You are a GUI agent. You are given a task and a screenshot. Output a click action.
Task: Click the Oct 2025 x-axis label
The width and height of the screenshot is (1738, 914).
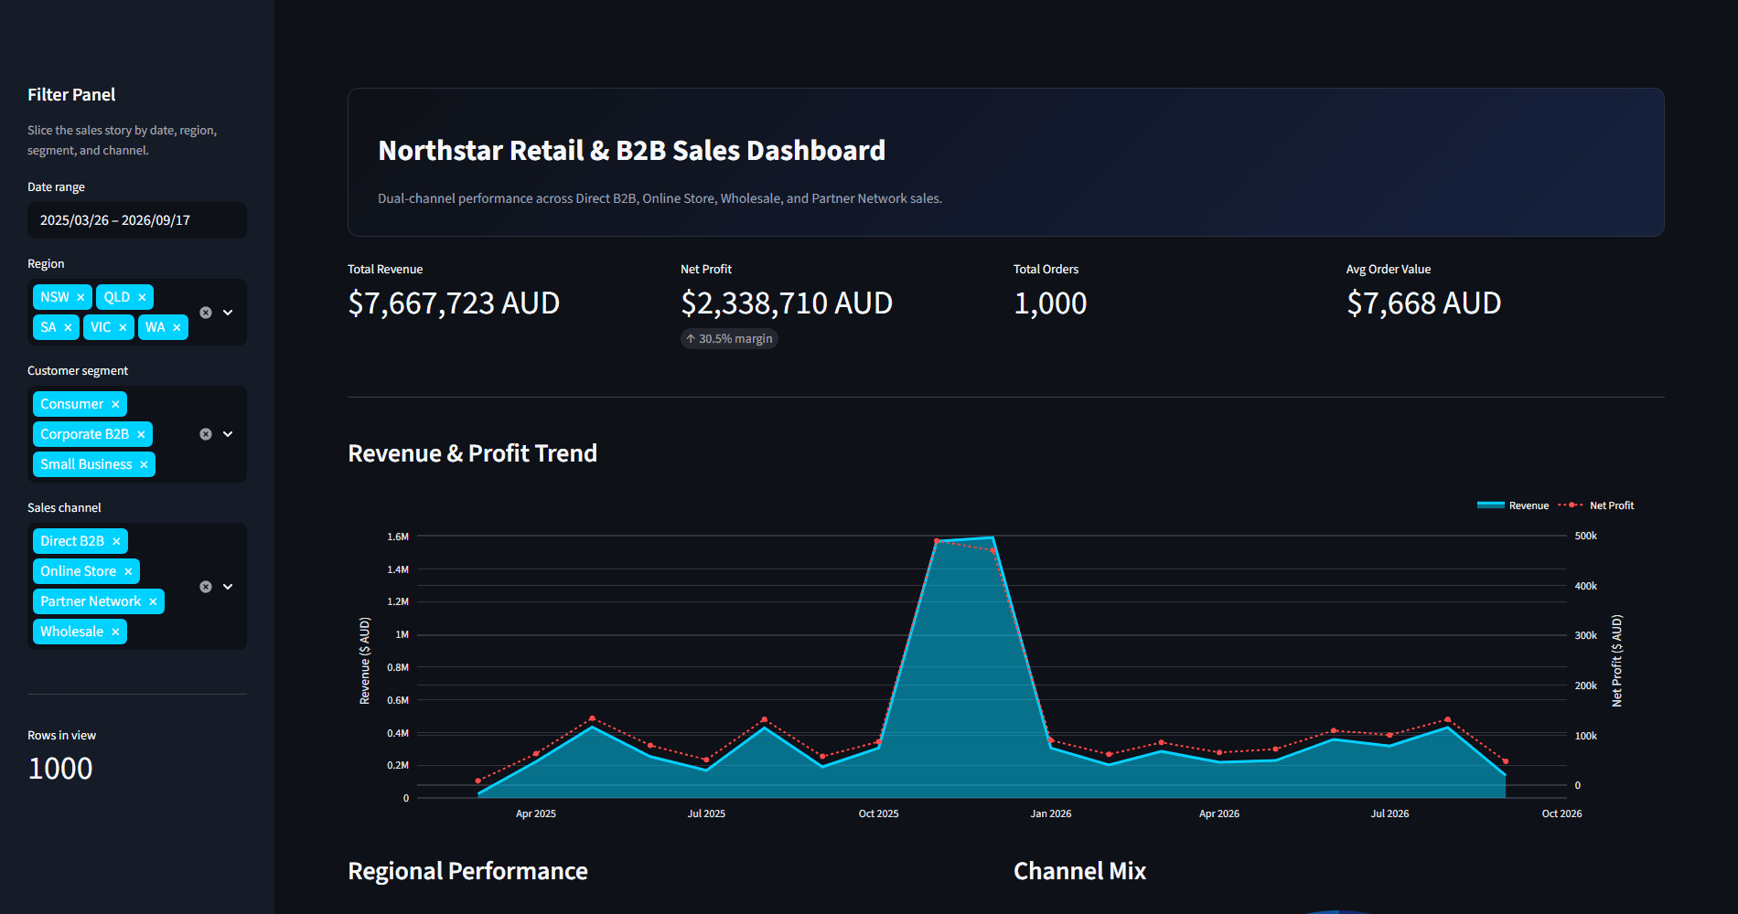click(x=878, y=813)
